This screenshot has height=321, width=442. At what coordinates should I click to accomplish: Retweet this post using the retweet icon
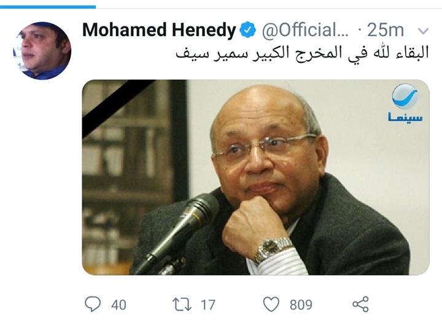[x=182, y=304]
